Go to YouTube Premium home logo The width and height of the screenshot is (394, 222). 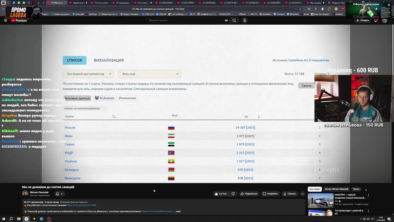coord(19,20)
